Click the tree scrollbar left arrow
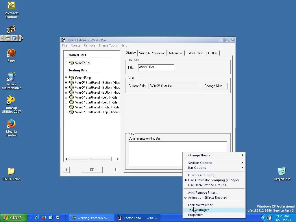The image size is (296, 222). pos(66,159)
